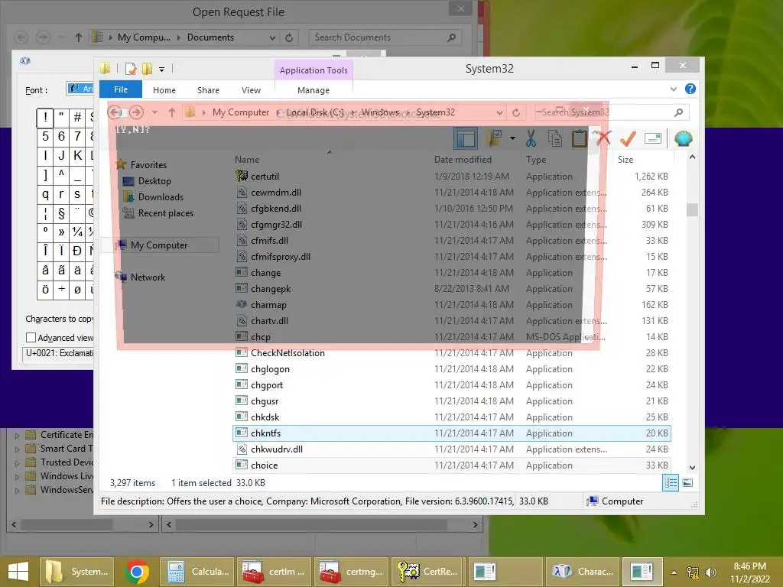Refresh the Open Request File dialog
Image resolution: width=783 pixels, height=587 pixels.
point(289,37)
